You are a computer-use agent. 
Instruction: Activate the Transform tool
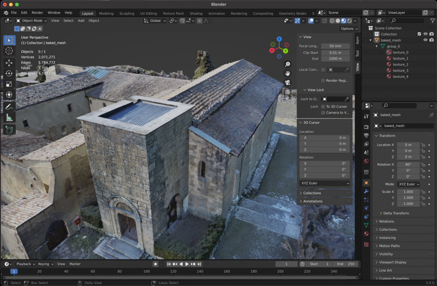[x=9, y=94]
